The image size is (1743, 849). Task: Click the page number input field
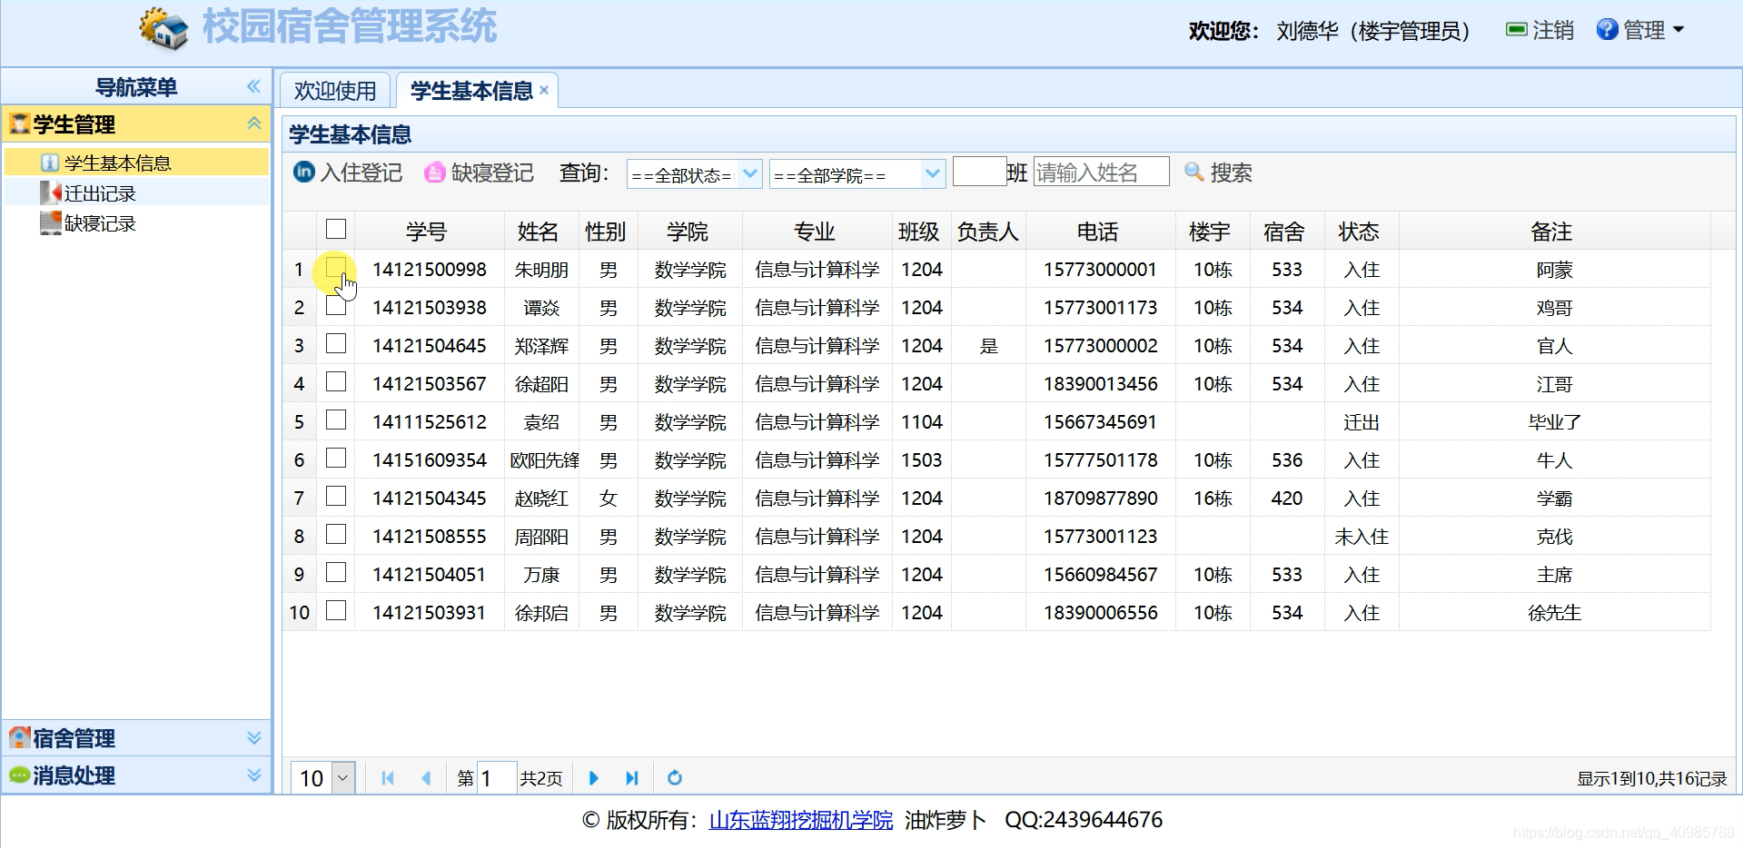(497, 778)
